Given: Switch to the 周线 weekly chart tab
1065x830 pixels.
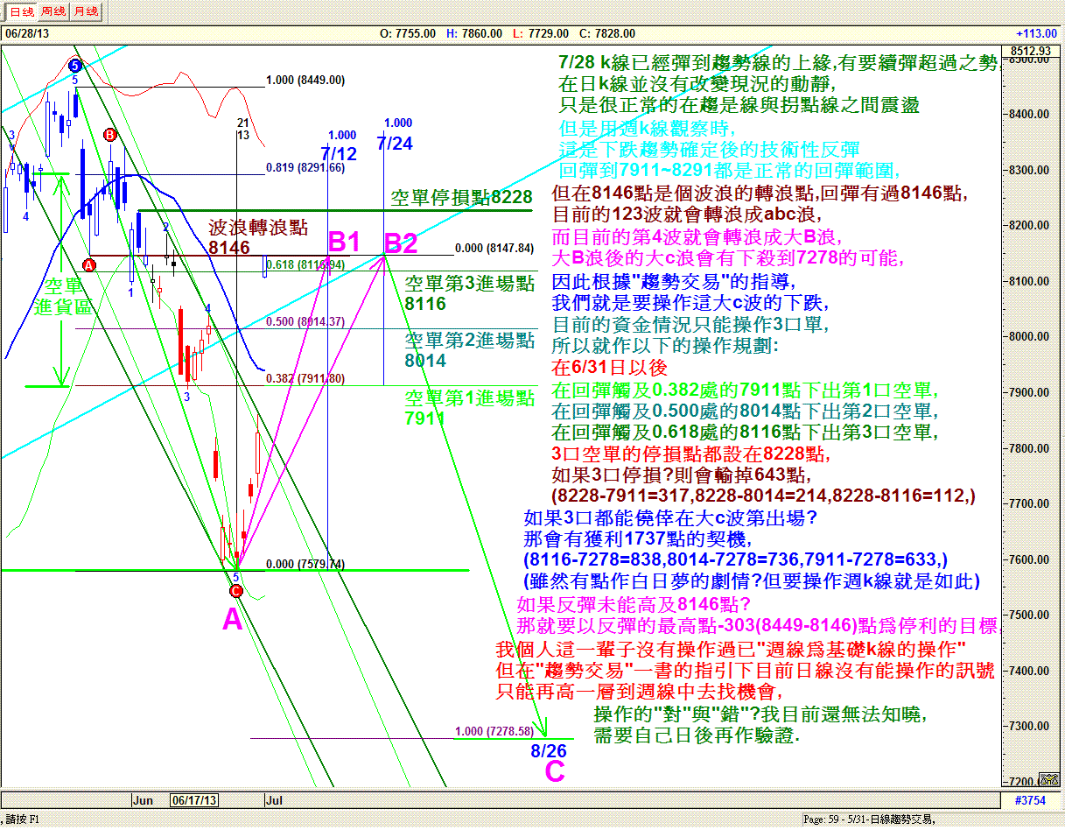Looking at the screenshot, I should [53, 11].
